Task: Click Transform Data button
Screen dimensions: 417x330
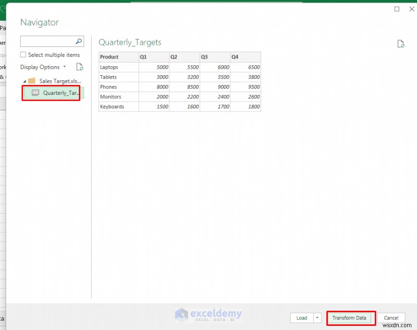Action: pos(349,318)
